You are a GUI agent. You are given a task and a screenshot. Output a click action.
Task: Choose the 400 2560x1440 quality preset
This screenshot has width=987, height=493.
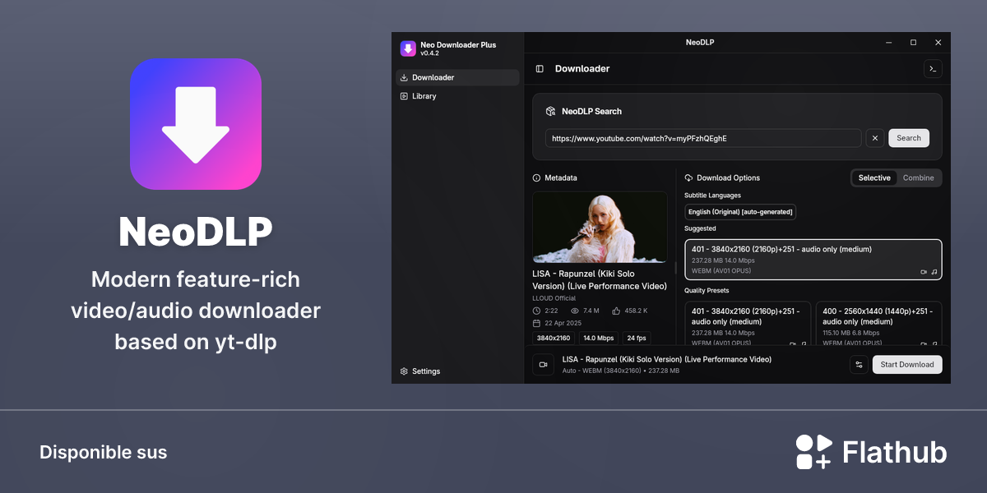tap(878, 323)
